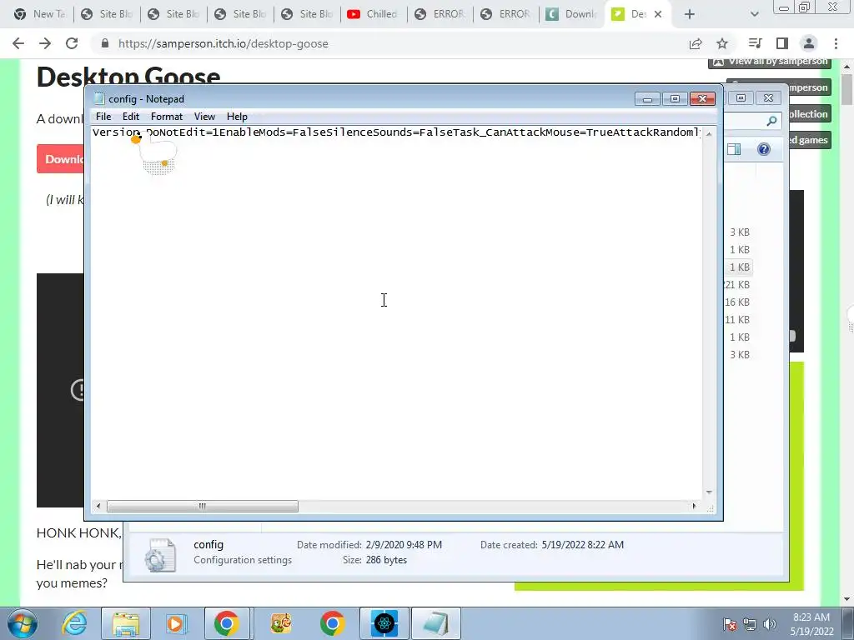
Task: Click the Notepad horizontal scrollbar thumb
Action: coord(202,506)
